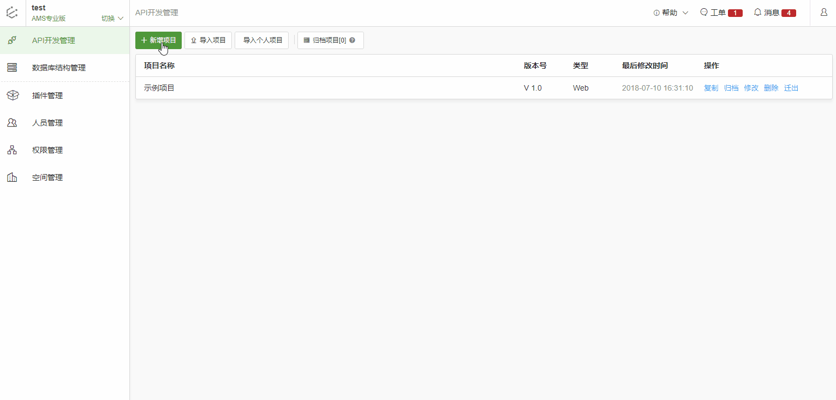
Task: Click the notification bell icon
Action: [757, 12]
